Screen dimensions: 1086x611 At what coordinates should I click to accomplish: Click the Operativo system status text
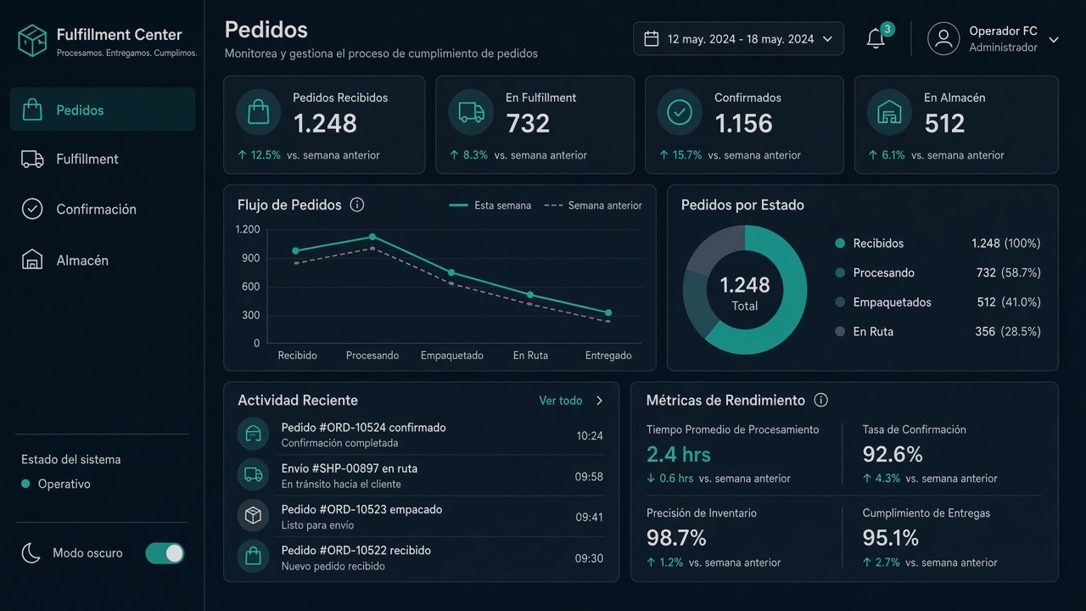[x=64, y=484]
